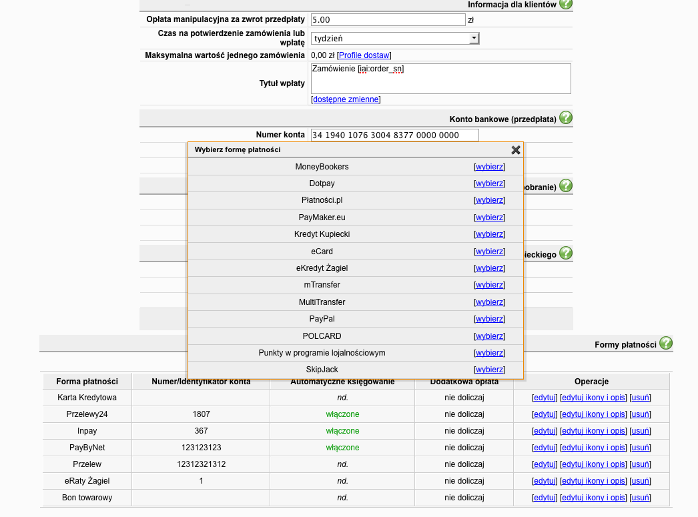
Task: Click the 'włączone' status for Przelewy24
Action: [x=342, y=414]
